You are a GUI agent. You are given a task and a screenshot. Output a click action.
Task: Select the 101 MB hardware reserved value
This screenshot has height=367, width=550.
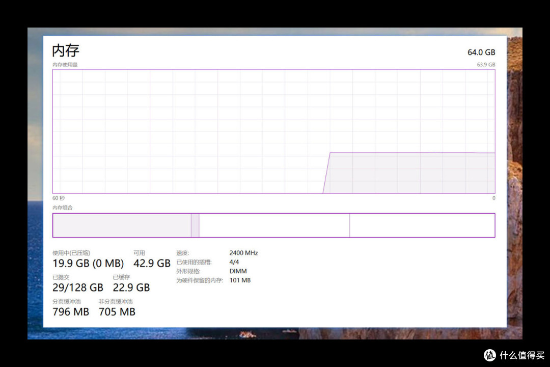tap(240, 280)
